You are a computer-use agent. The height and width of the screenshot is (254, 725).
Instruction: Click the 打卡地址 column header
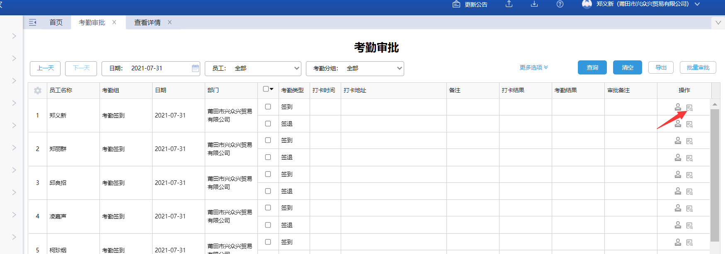pos(393,90)
